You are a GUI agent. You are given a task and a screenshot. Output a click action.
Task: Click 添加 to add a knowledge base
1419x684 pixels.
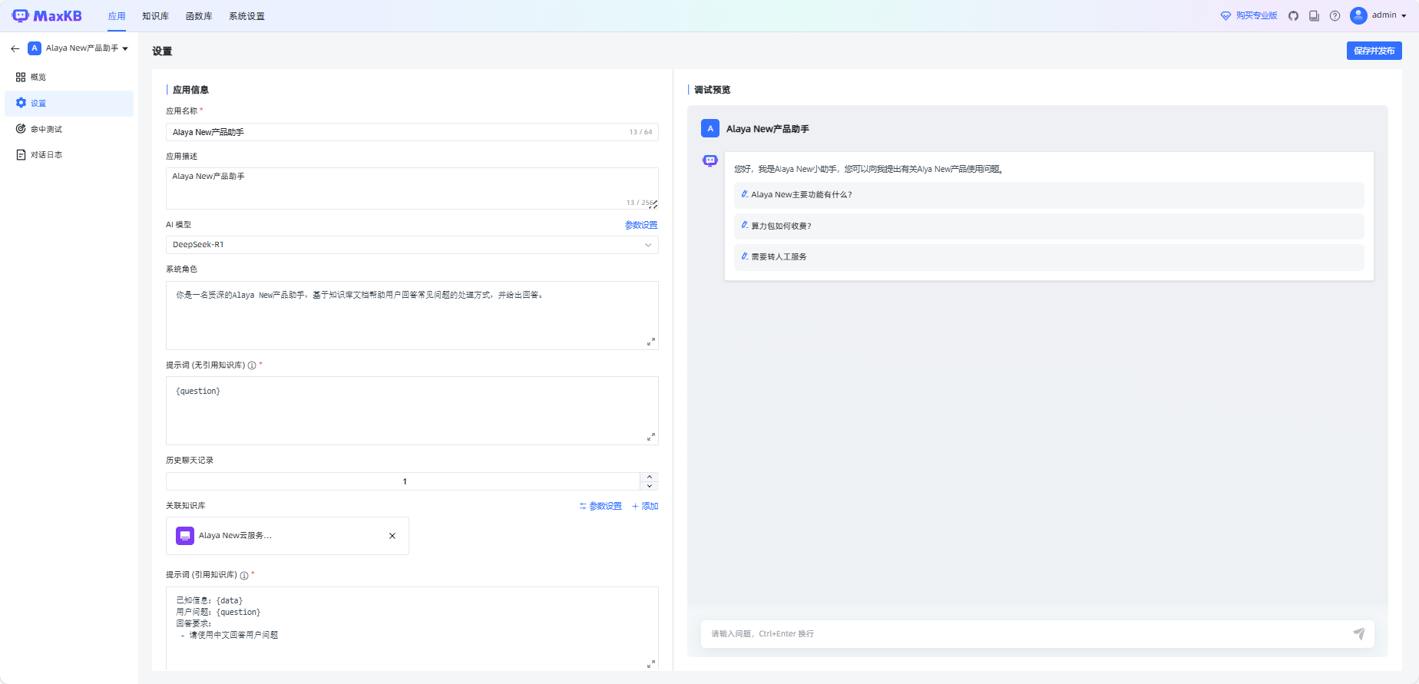pyautogui.click(x=645, y=506)
